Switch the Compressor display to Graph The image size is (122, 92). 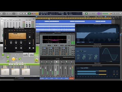(x=19, y=34)
